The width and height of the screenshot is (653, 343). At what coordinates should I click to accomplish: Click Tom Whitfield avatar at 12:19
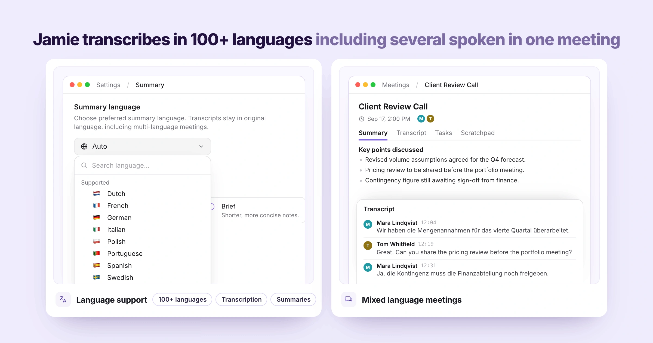pos(368,246)
